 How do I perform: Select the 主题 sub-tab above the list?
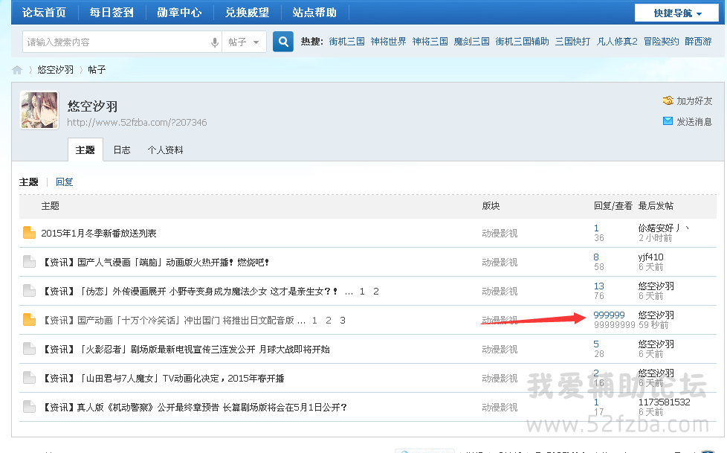click(29, 182)
